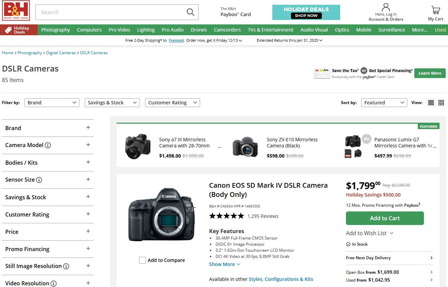Switch to list view icon

click(431, 103)
